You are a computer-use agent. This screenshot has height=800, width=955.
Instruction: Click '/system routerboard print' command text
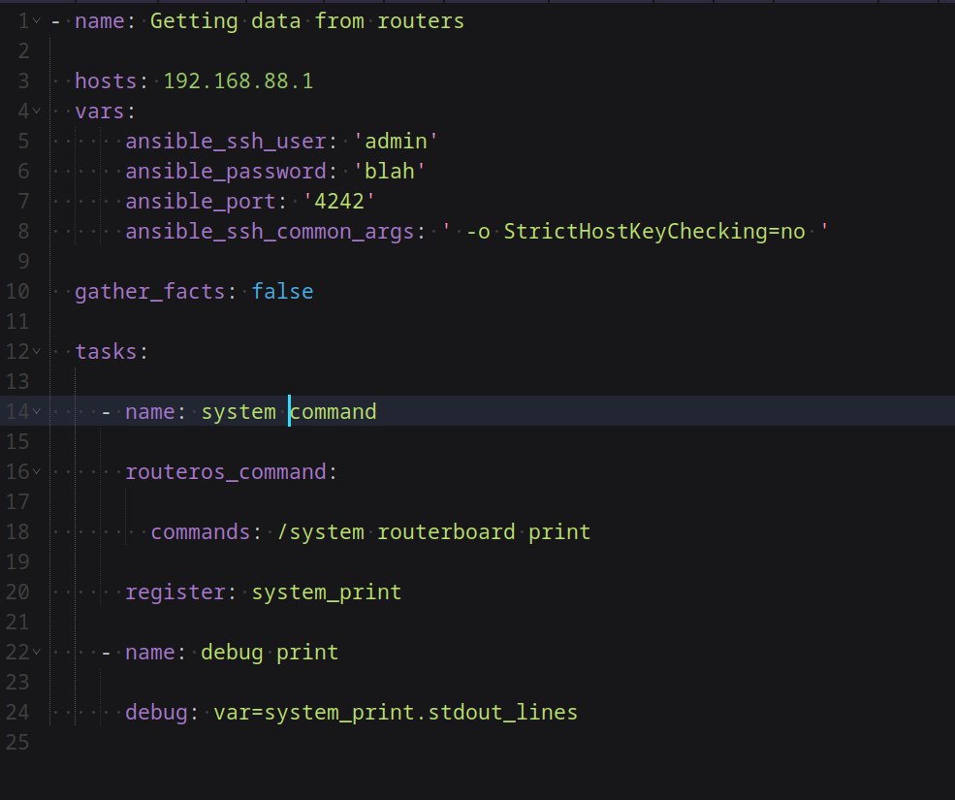[x=433, y=532]
